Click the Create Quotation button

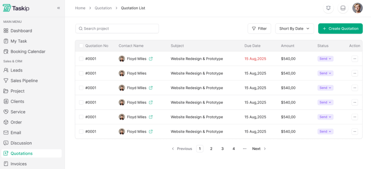pyautogui.click(x=340, y=29)
